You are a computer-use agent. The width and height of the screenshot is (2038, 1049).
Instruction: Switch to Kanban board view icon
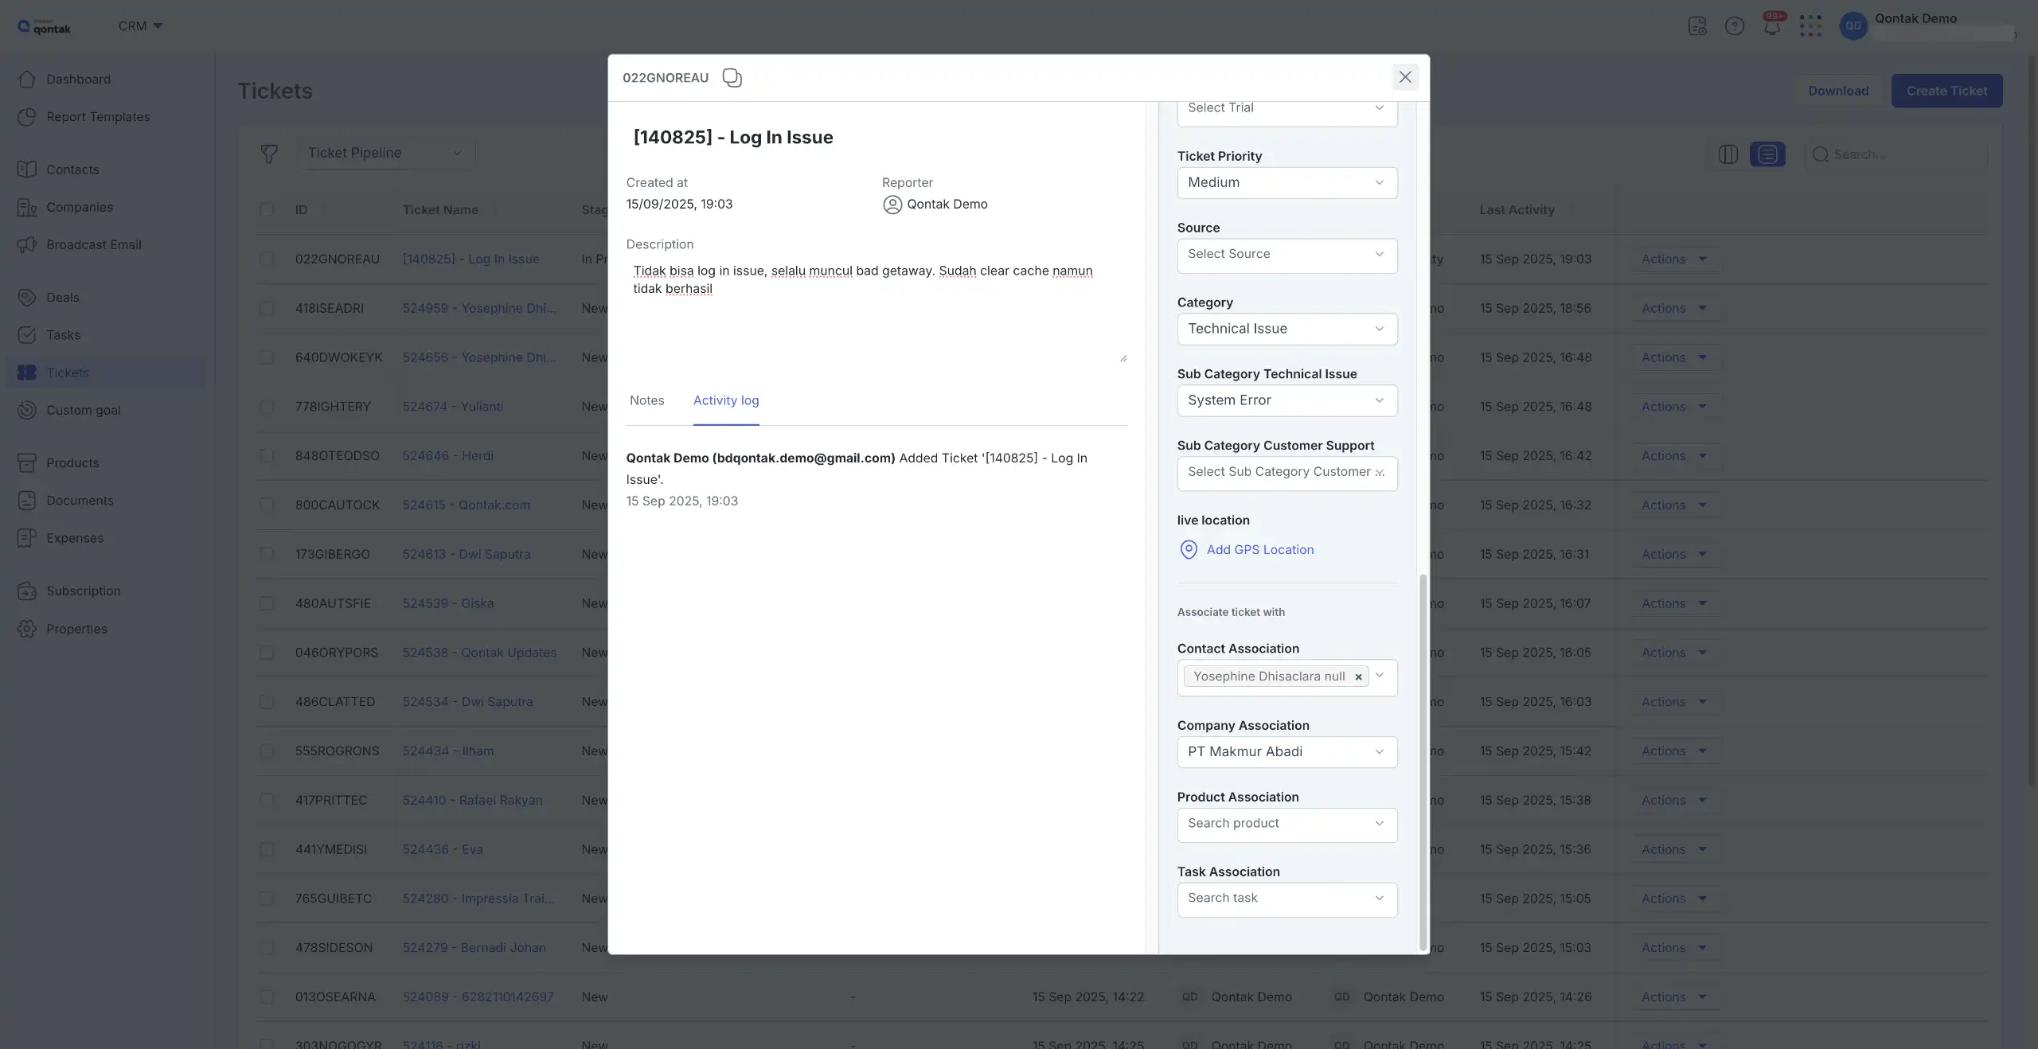point(1728,154)
